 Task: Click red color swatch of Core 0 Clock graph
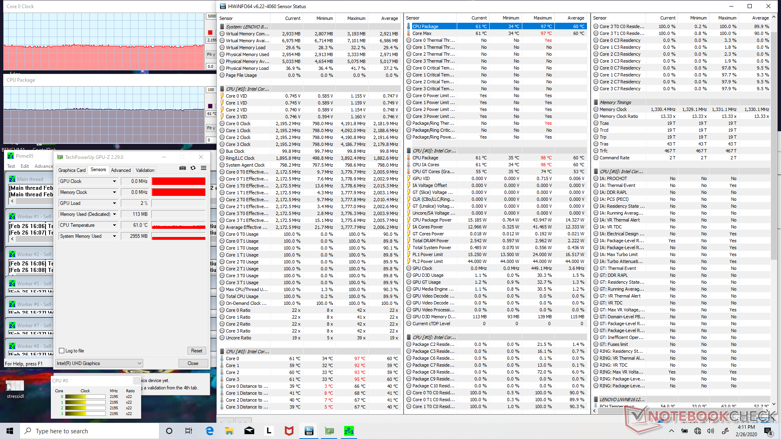click(210, 33)
